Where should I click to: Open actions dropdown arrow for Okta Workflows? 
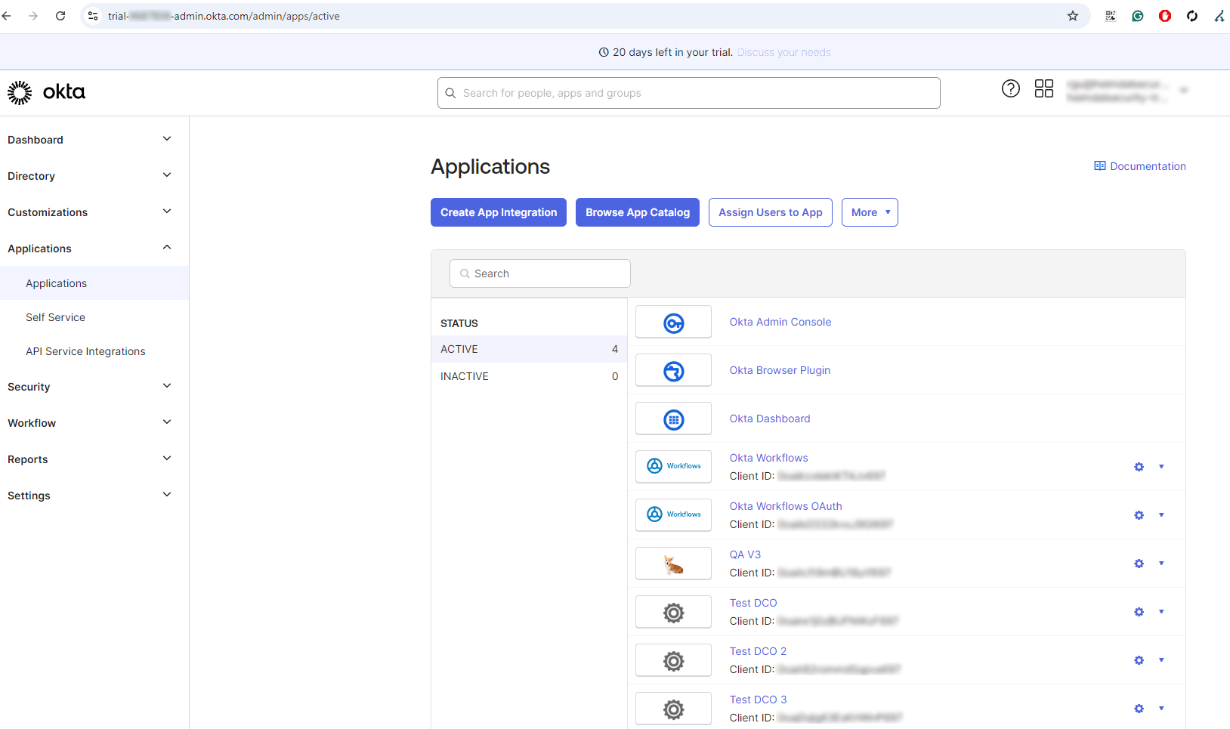[x=1161, y=467]
